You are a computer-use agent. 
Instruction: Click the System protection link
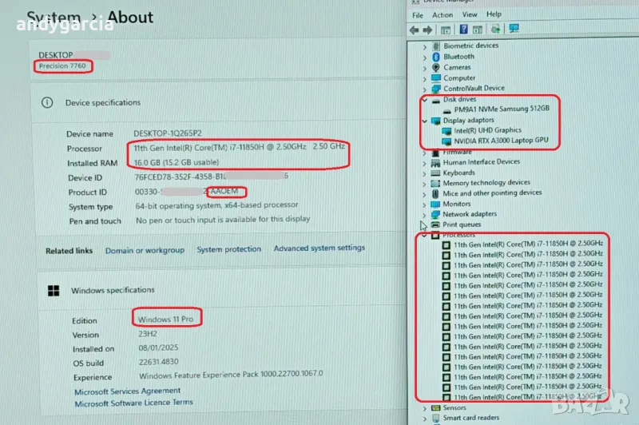tap(228, 249)
